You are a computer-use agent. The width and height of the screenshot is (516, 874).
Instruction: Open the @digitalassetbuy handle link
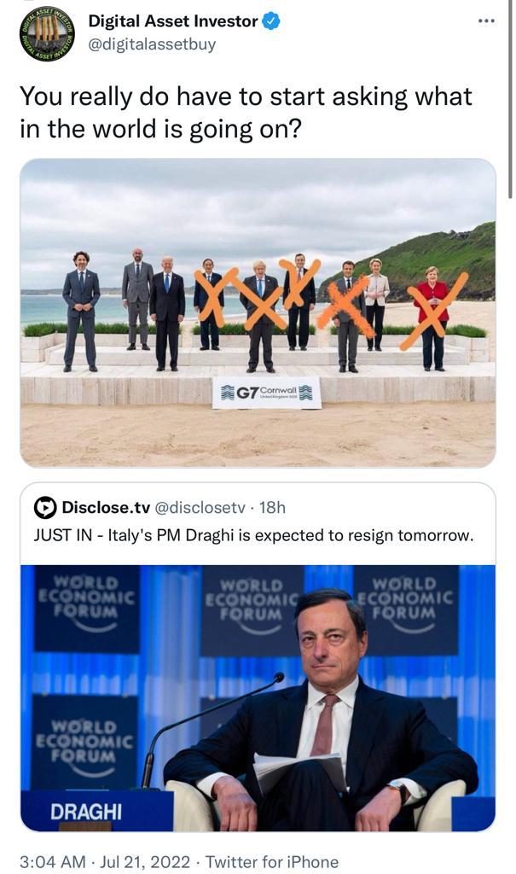click(x=152, y=44)
